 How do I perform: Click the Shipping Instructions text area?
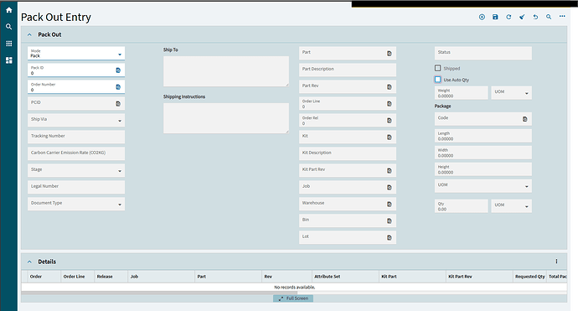pyautogui.click(x=226, y=118)
